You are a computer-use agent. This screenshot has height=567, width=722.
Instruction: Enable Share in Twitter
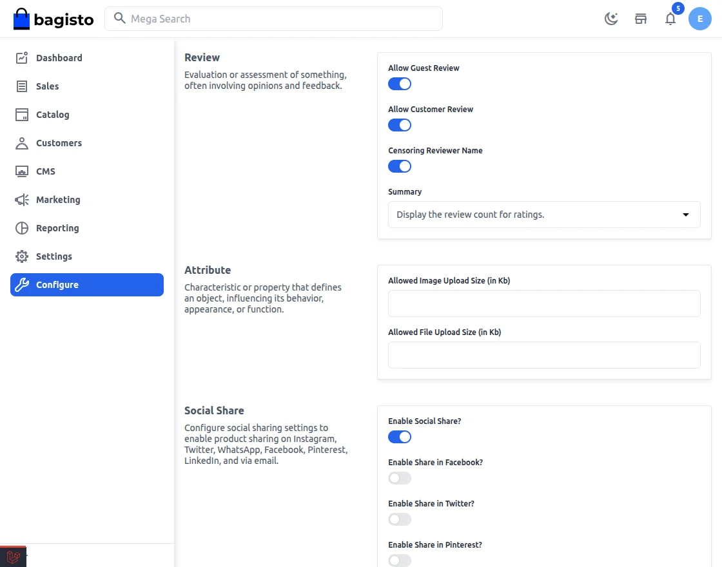pyautogui.click(x=399, y=519)
